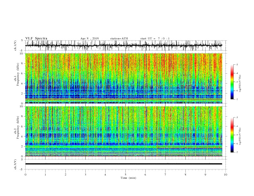Click the 'station=ATH' header text
The height and width of the screenshot is (196, 254).
pos(119,38)
